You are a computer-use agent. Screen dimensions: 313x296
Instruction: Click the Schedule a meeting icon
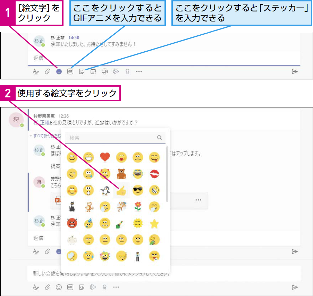pos(93,71)
